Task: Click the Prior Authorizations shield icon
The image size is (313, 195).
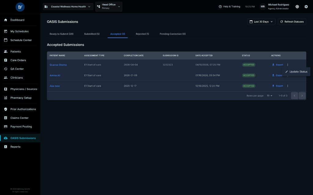Action: [6, 109]
